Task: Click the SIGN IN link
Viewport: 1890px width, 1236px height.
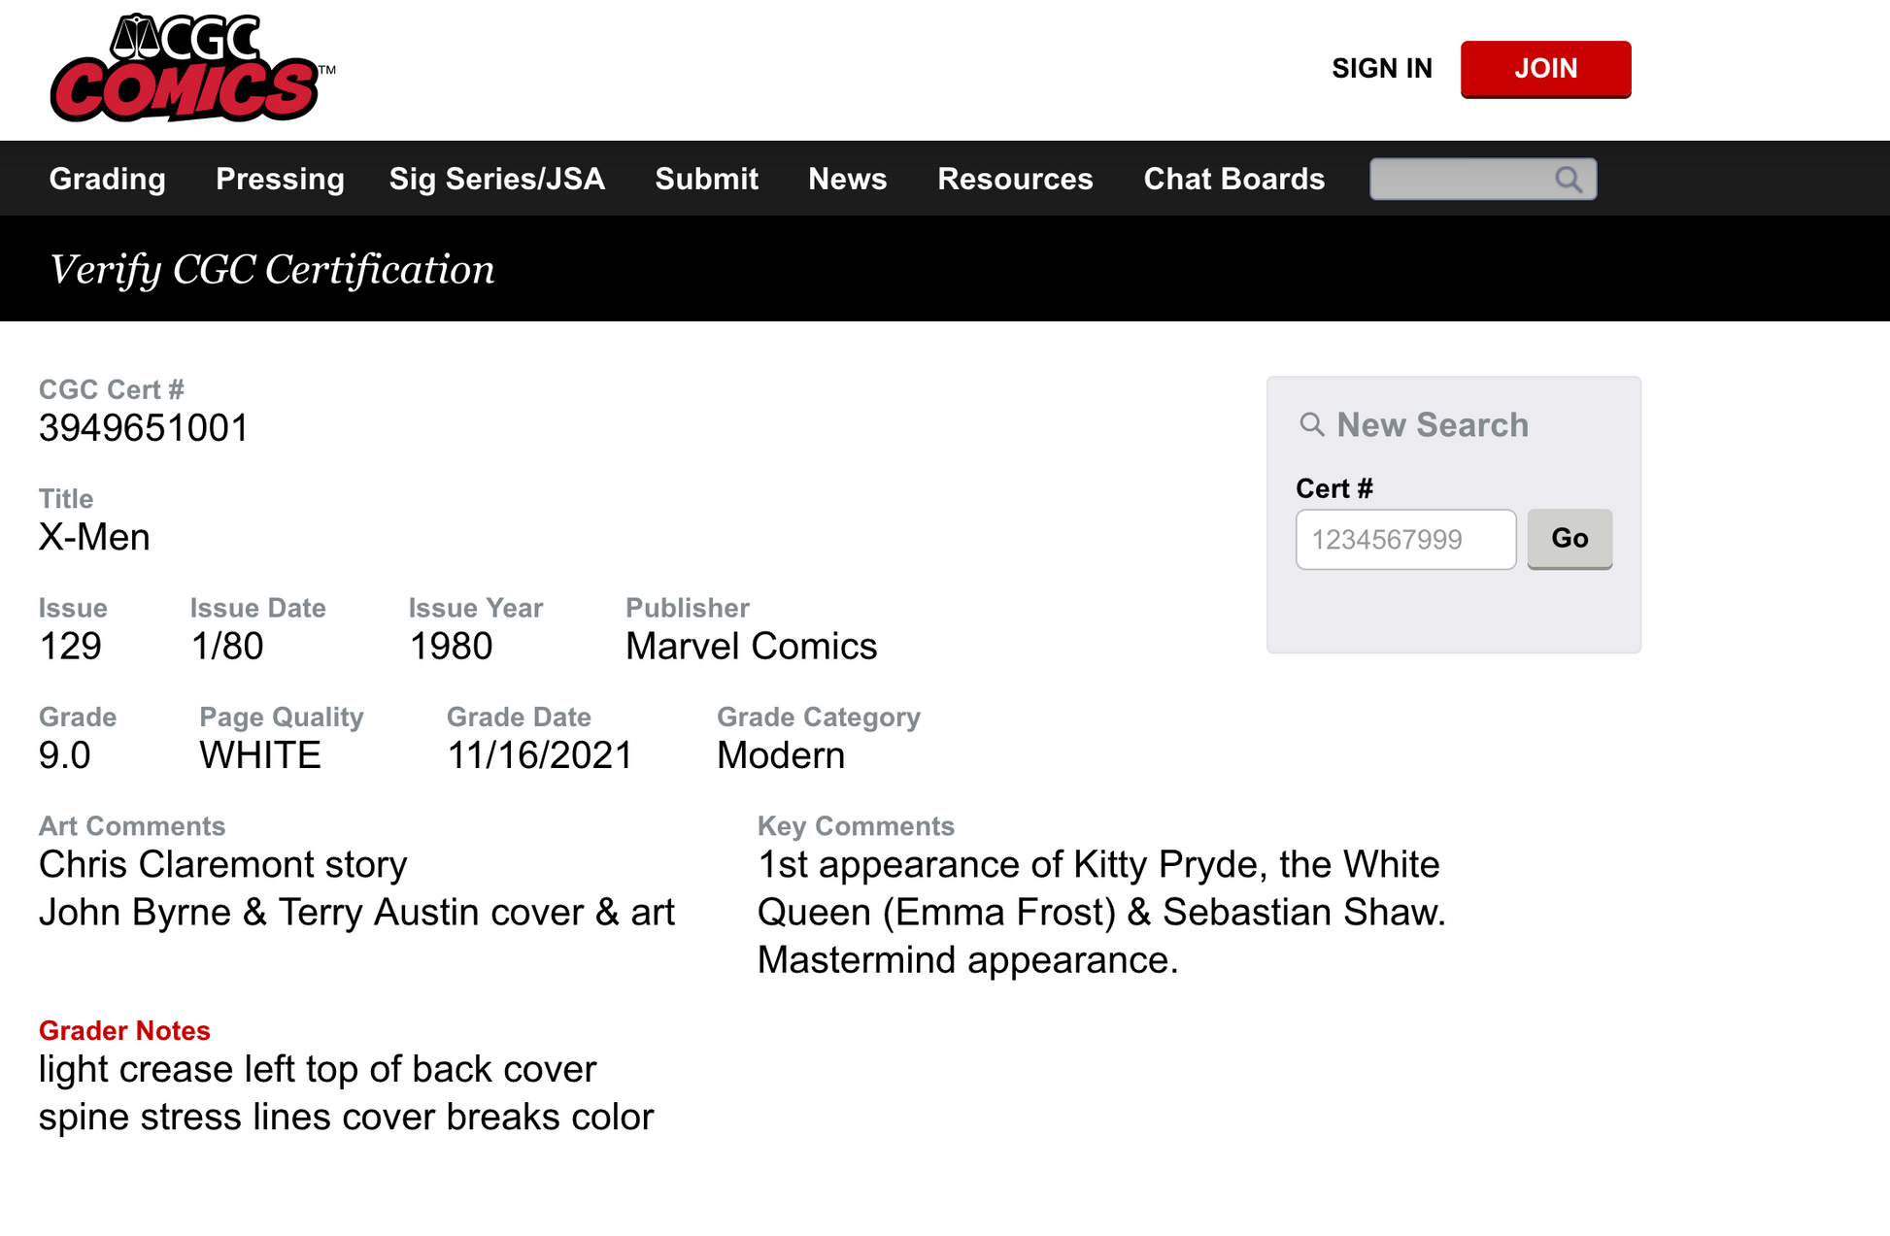Action: coord(1383,68)
